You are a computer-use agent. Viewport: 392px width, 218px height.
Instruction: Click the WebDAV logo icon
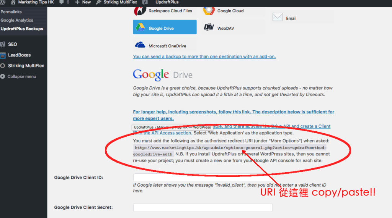[209, 27]
